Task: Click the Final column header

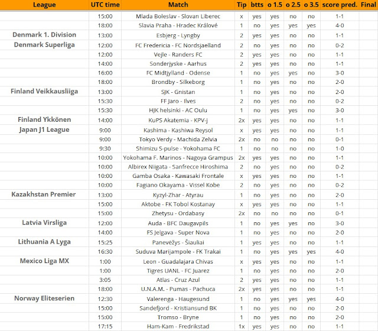Action: coord(369,5)
